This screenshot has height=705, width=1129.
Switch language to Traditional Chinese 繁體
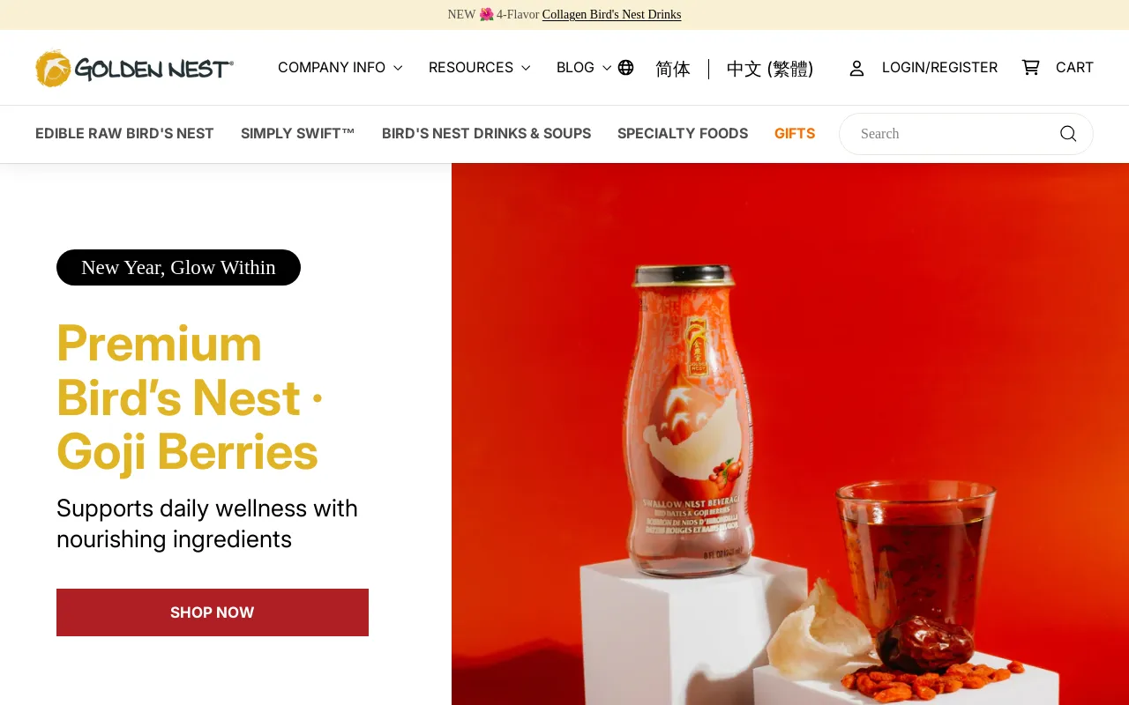pyautogui.click(x=770, y=69)
